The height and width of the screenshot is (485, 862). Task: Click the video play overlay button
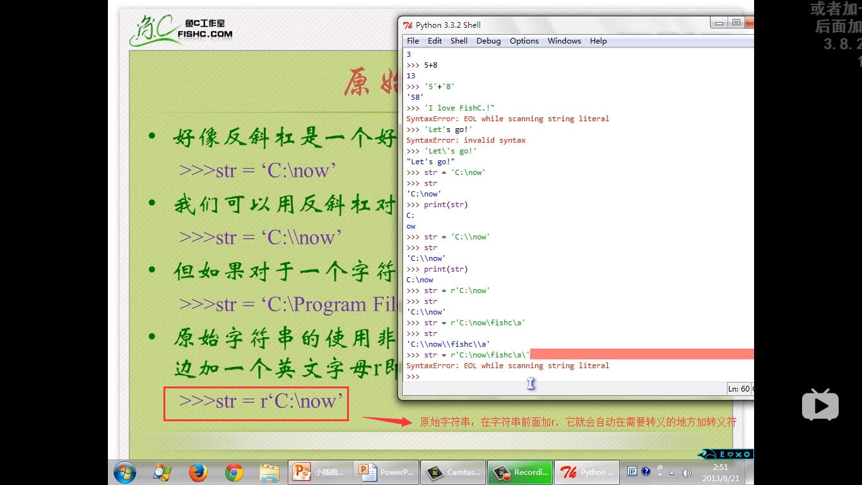[820, 405]
